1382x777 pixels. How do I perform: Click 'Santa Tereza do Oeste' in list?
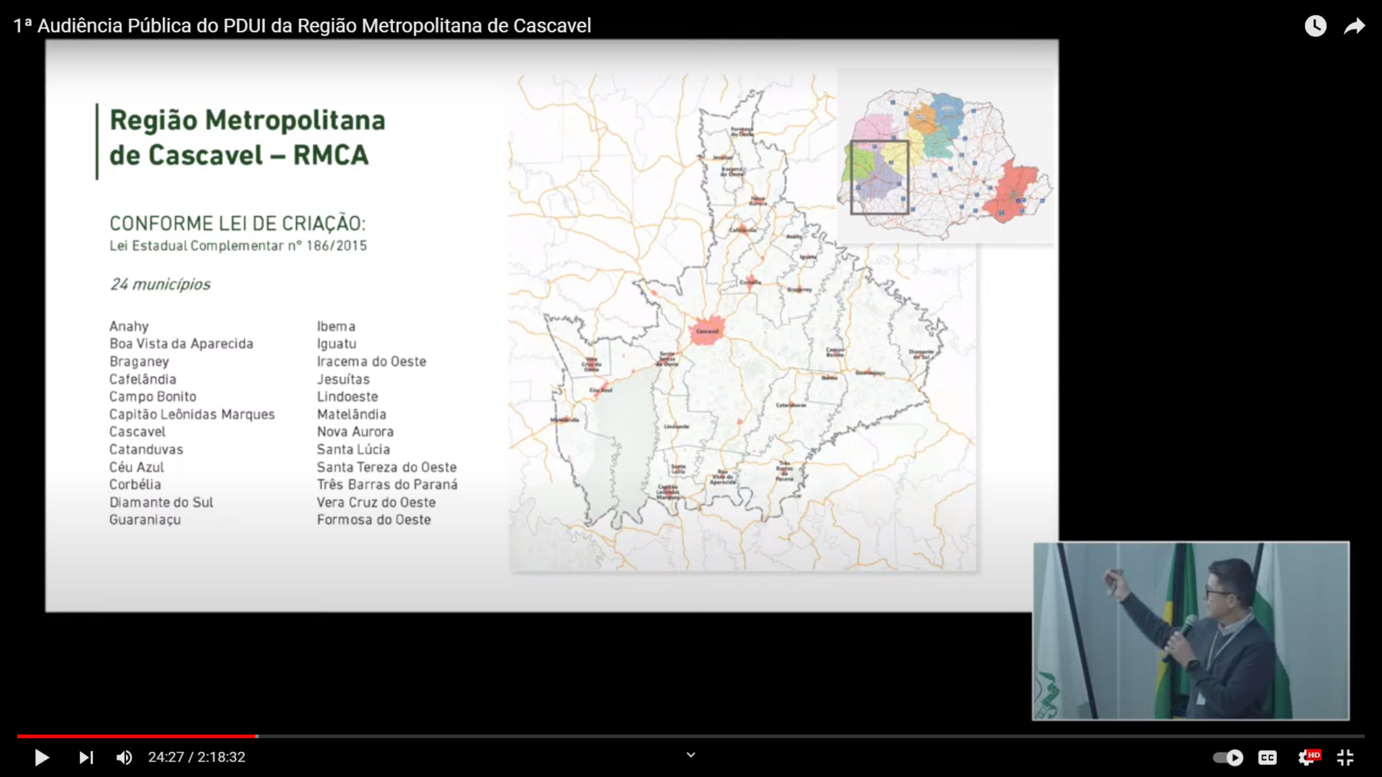[387, 467]
